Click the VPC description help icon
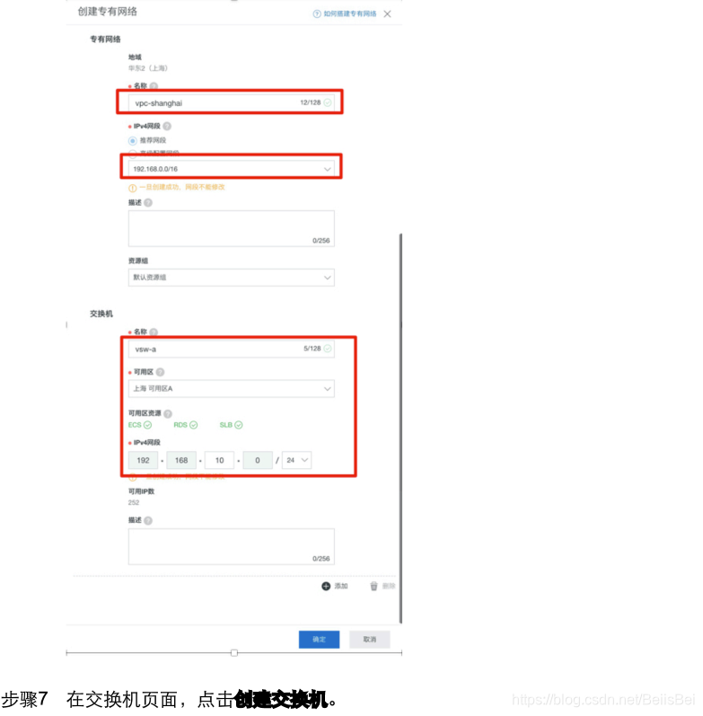Image resolution: width=703 pixels, height=716 pixels. coord(148,203)
